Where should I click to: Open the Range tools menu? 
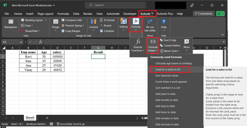click(56, 25)
